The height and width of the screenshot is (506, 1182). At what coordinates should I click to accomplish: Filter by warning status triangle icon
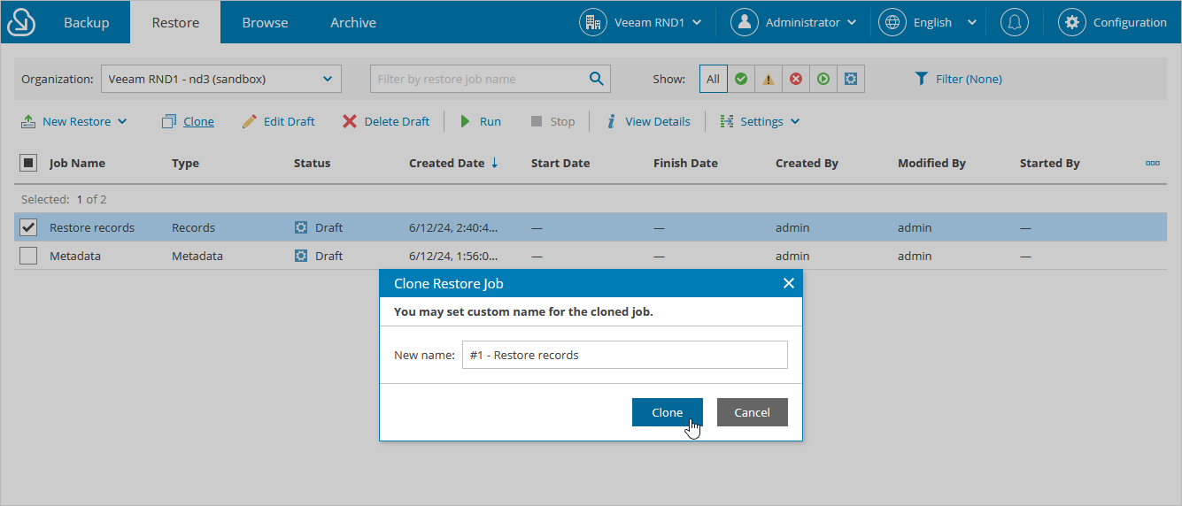coord(769,79)
